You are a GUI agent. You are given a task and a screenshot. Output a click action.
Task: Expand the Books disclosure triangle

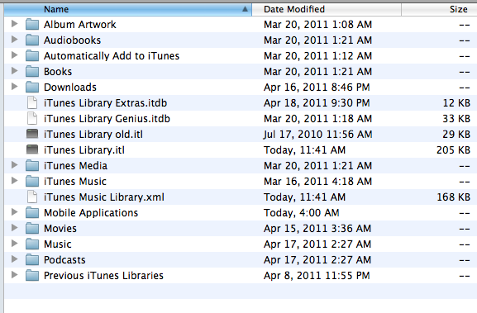coord(14,71)
